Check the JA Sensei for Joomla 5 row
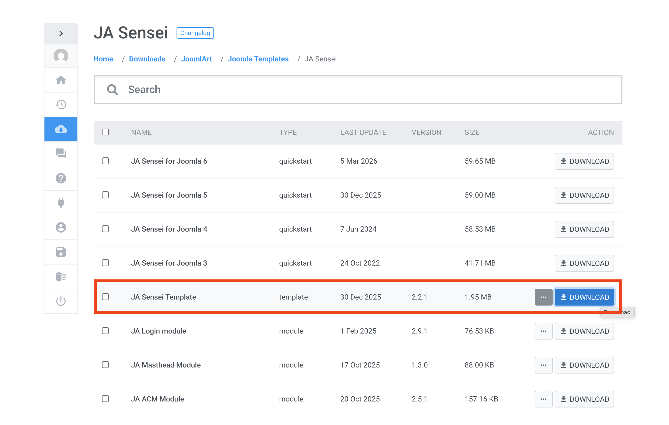Image resolution: width=669 pixels, height=425 pixels. point(105,195)
